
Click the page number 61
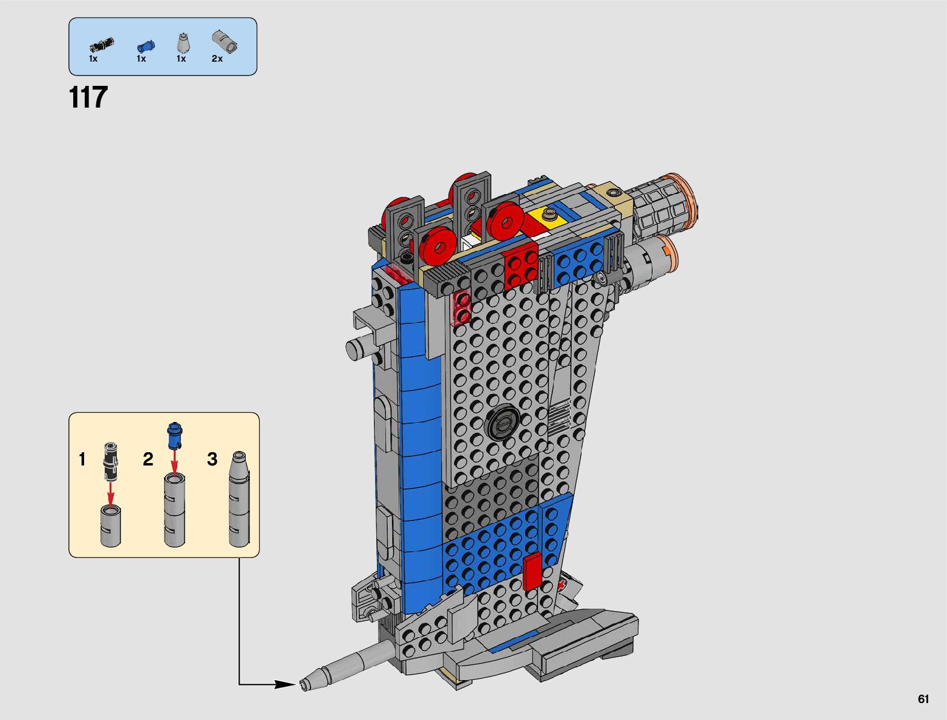tap(923, 699)
